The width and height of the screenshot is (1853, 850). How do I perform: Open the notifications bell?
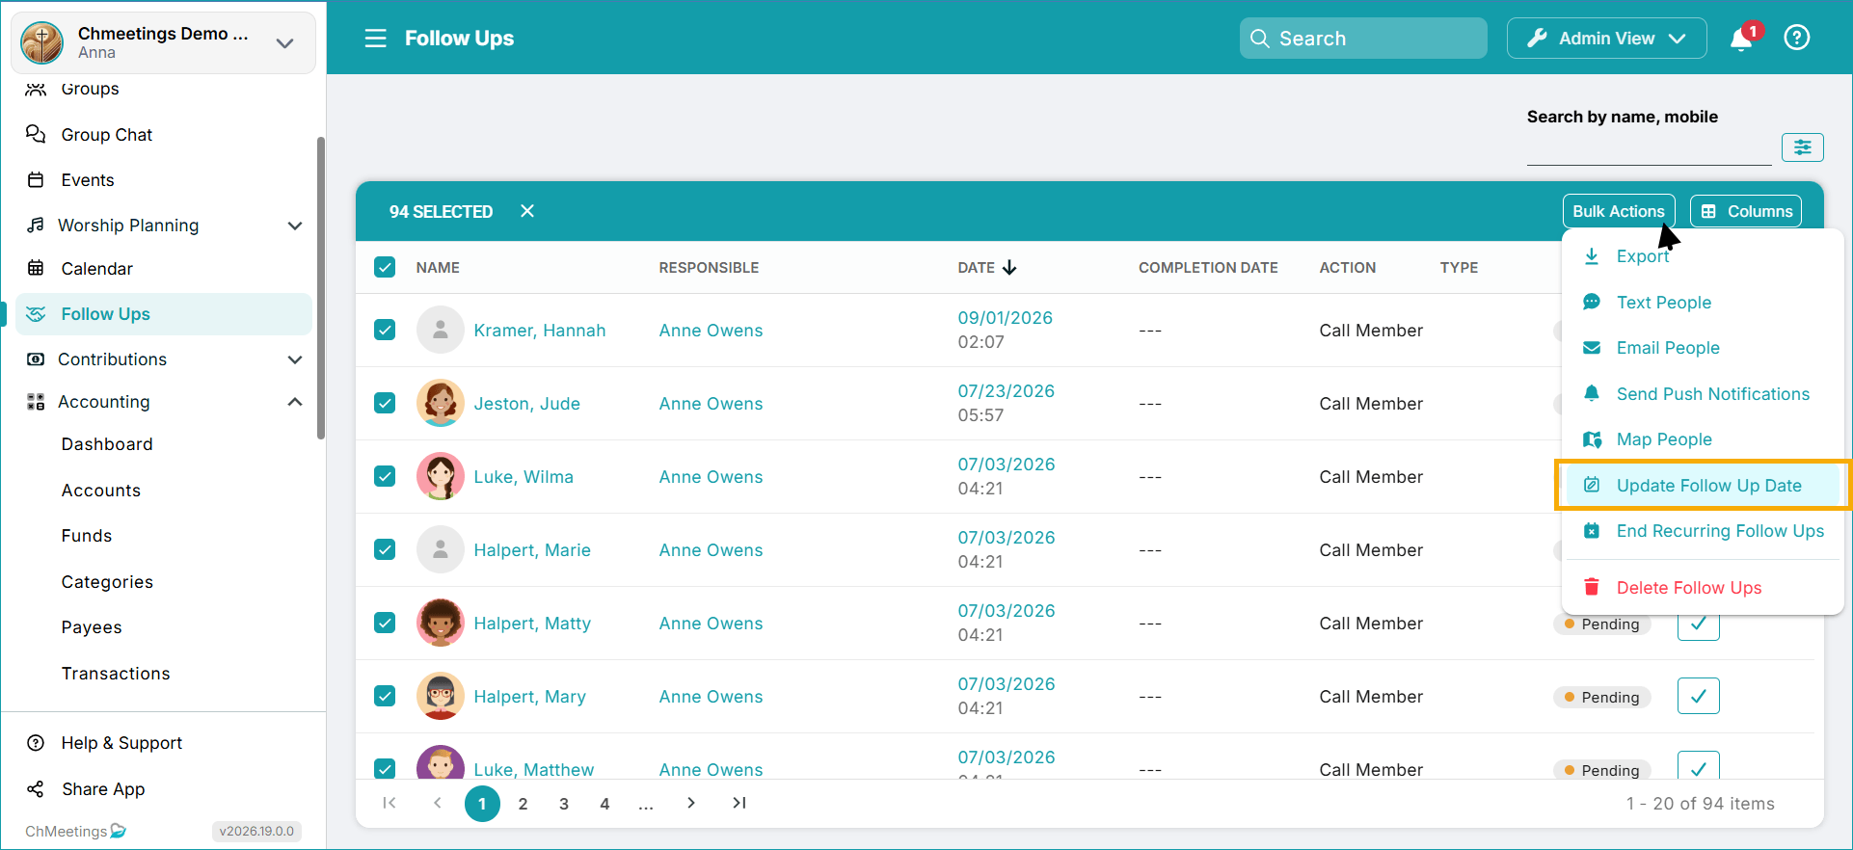(x=1742, y=39)
